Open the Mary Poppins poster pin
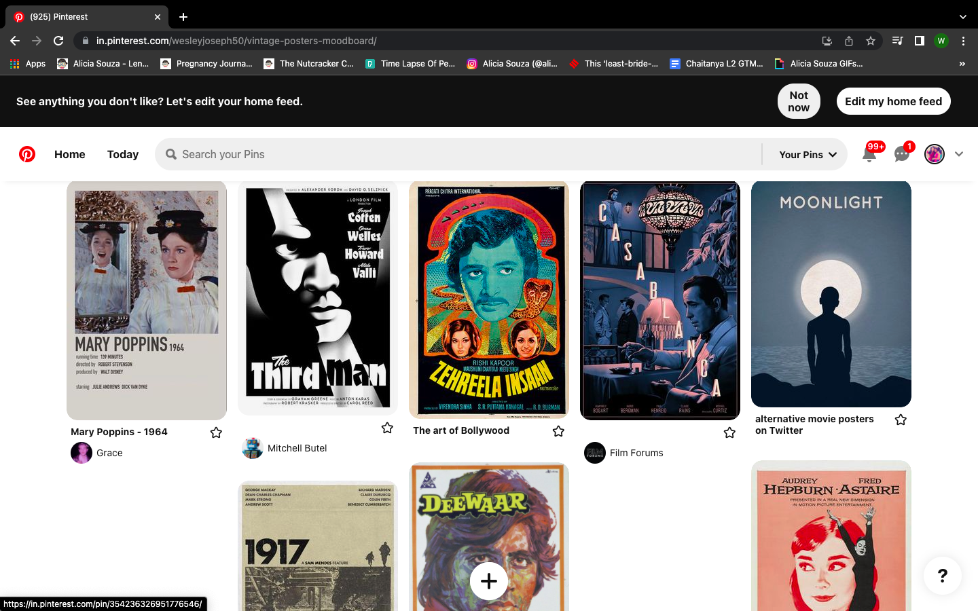 click(x=147, y=300)
